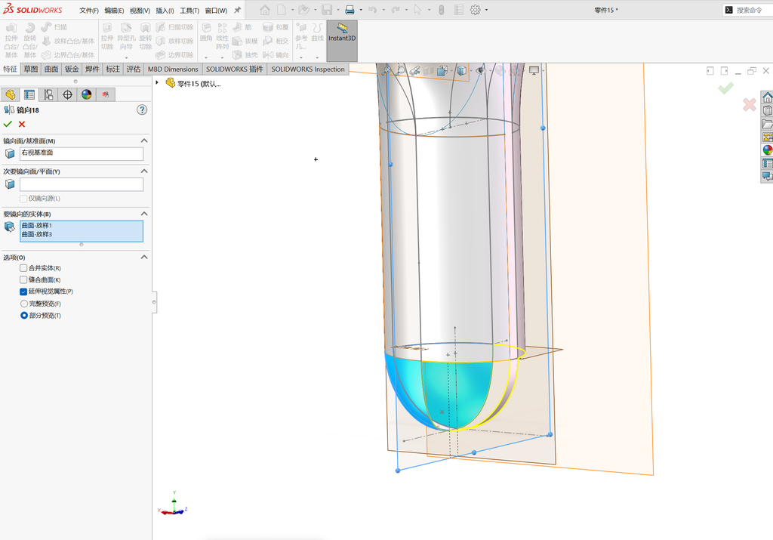Viewport: 773px width, 540px height.
Task: Open the FeatureManager design tree tab
Action: [10, 94]
